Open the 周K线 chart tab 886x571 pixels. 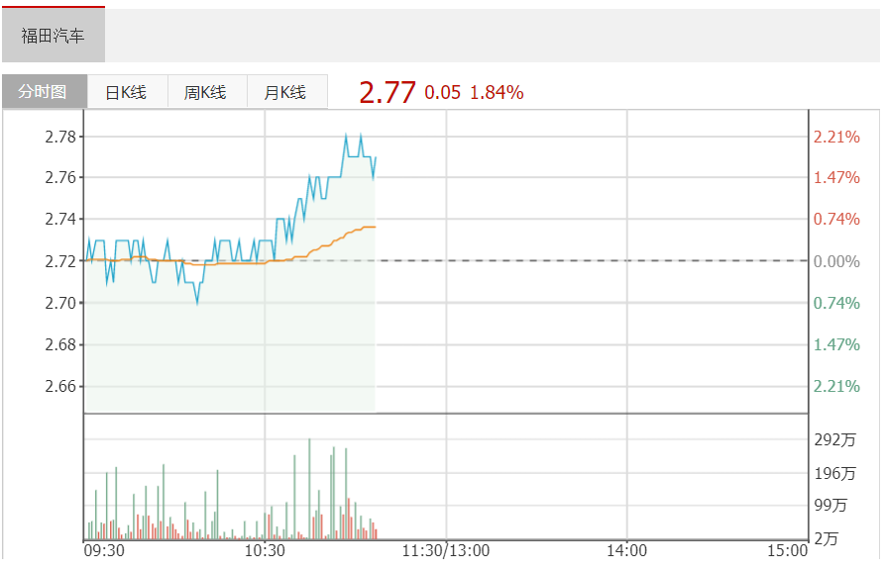[x=206, y=91]
